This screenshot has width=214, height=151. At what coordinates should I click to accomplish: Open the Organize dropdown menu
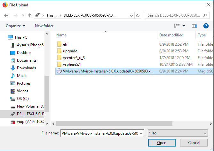coord(15,26)
